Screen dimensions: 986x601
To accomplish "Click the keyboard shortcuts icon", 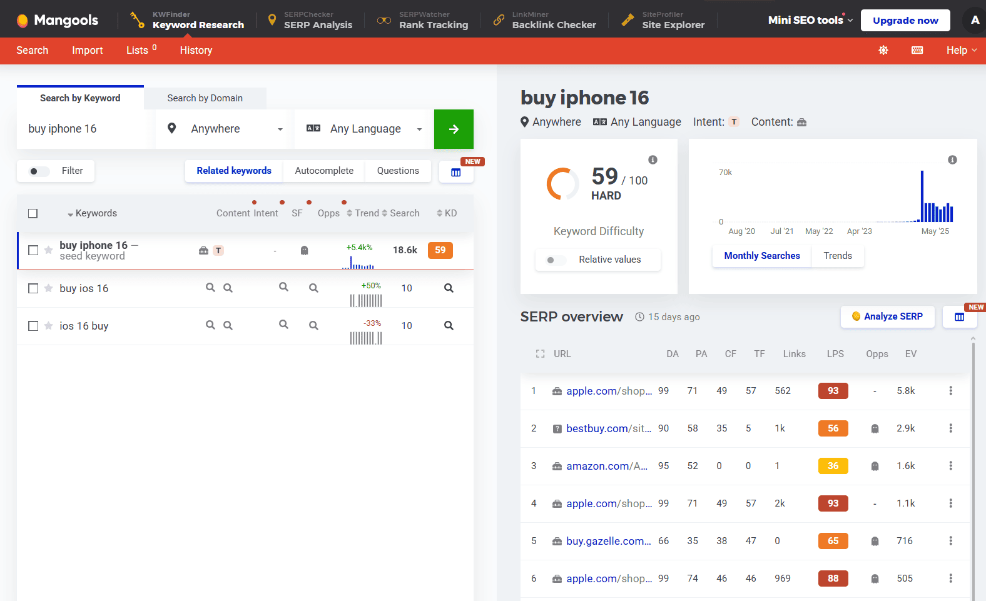I will coord(917,50).
